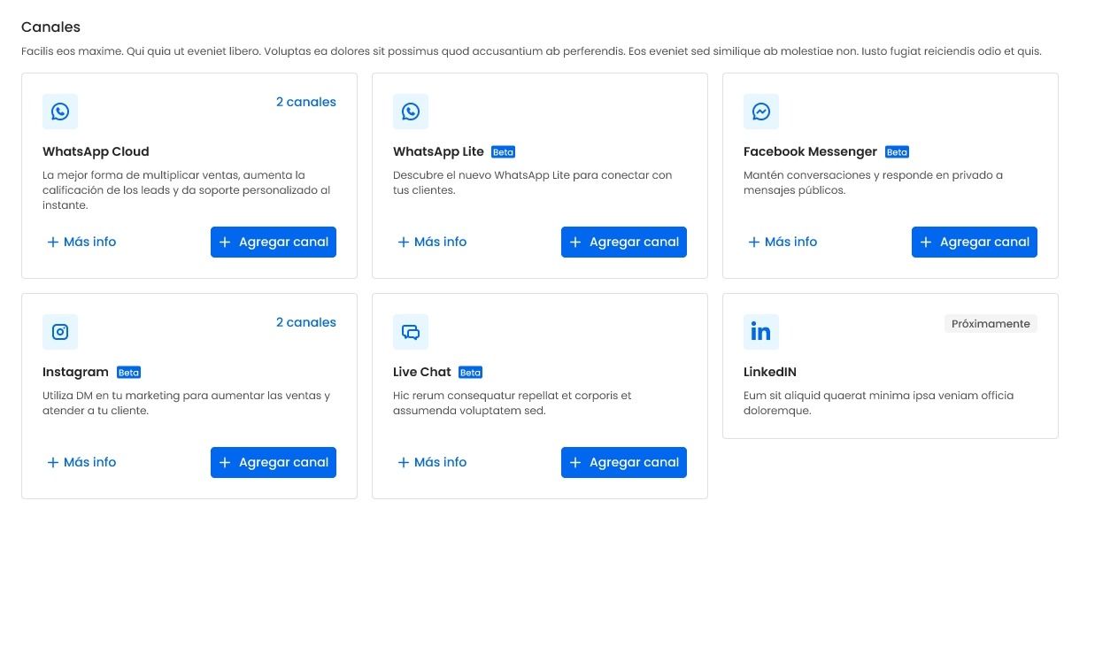The image size is (1118, 655).
Task: Open the 2 canales link for WhatsApp Cloud
Action: point(305,102)
